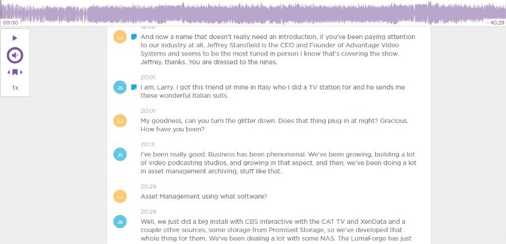Add a bookmark using the bookmark icon

tap(15, 73)
